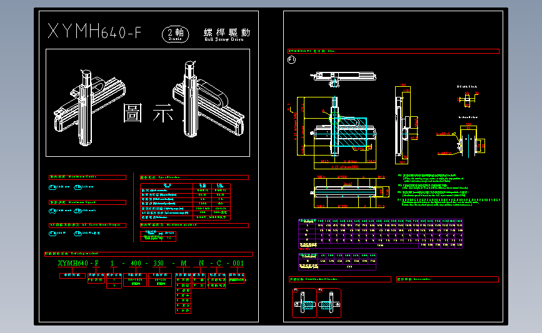Select the bottom plan view drawing

[350, 192]
